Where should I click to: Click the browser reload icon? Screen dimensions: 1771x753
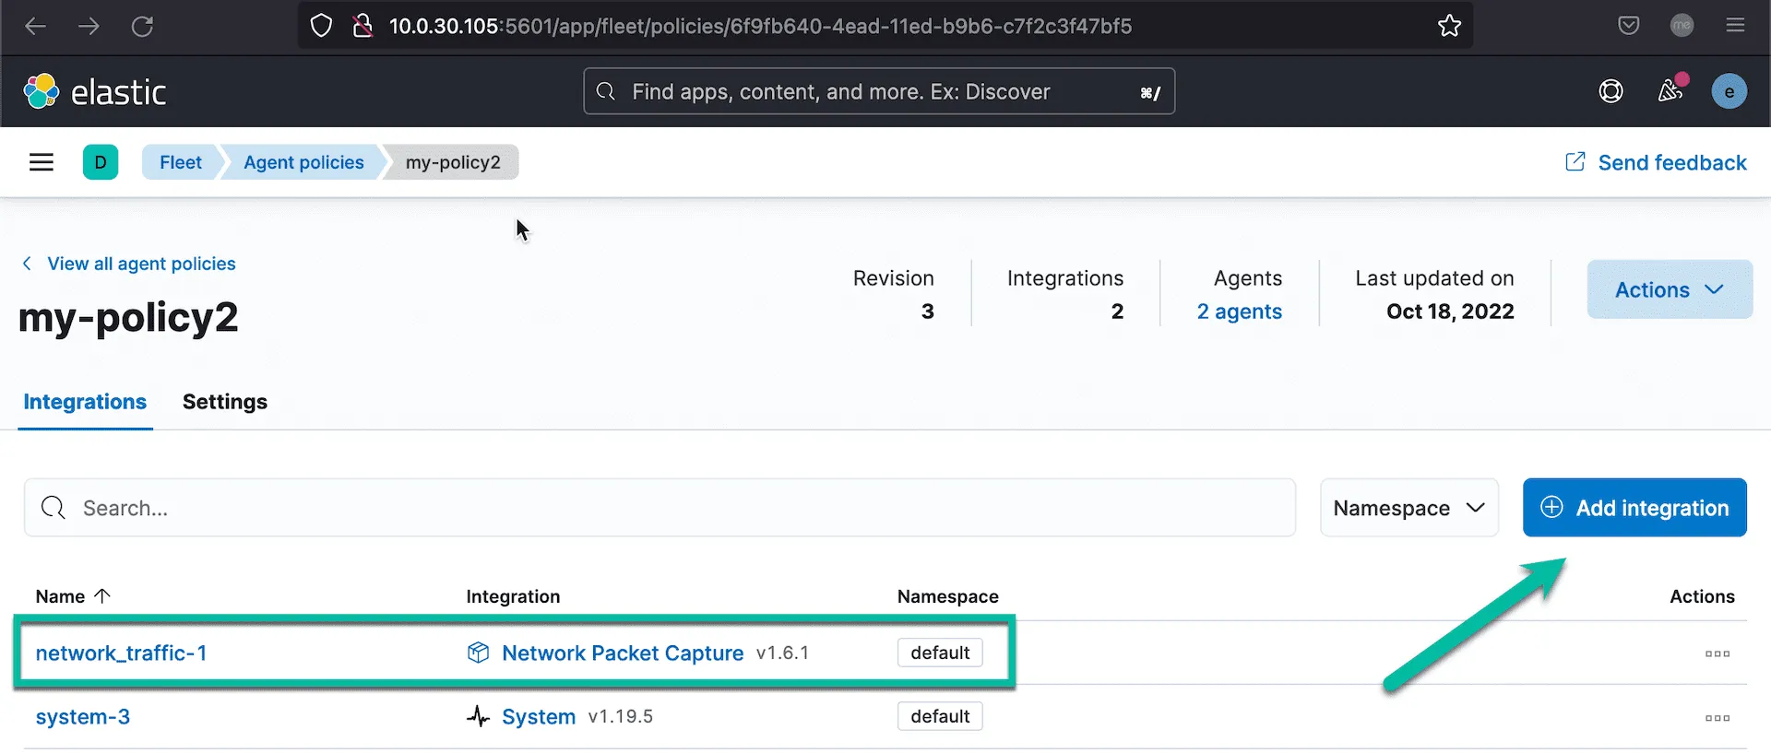[142, 26]
